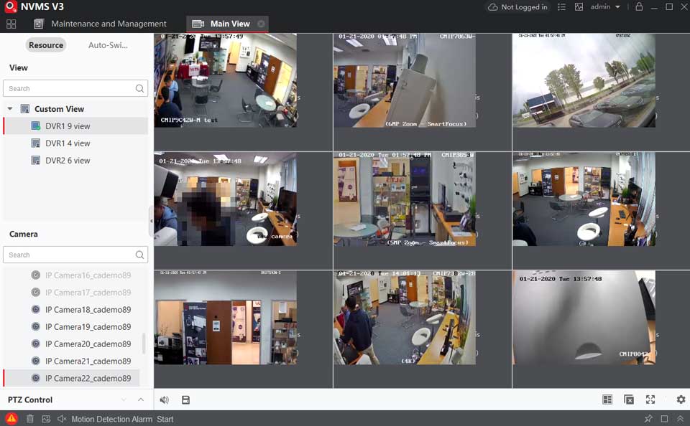The height and width of the screenshot is (426, 690).
Task: Clear alarms with the trash icon
Action: pyautogui.click(x=30, y=419)
